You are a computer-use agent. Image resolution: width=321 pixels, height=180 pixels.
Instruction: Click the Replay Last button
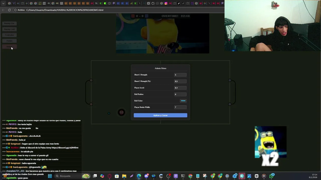pyautogui.click(x=9, y=29)
